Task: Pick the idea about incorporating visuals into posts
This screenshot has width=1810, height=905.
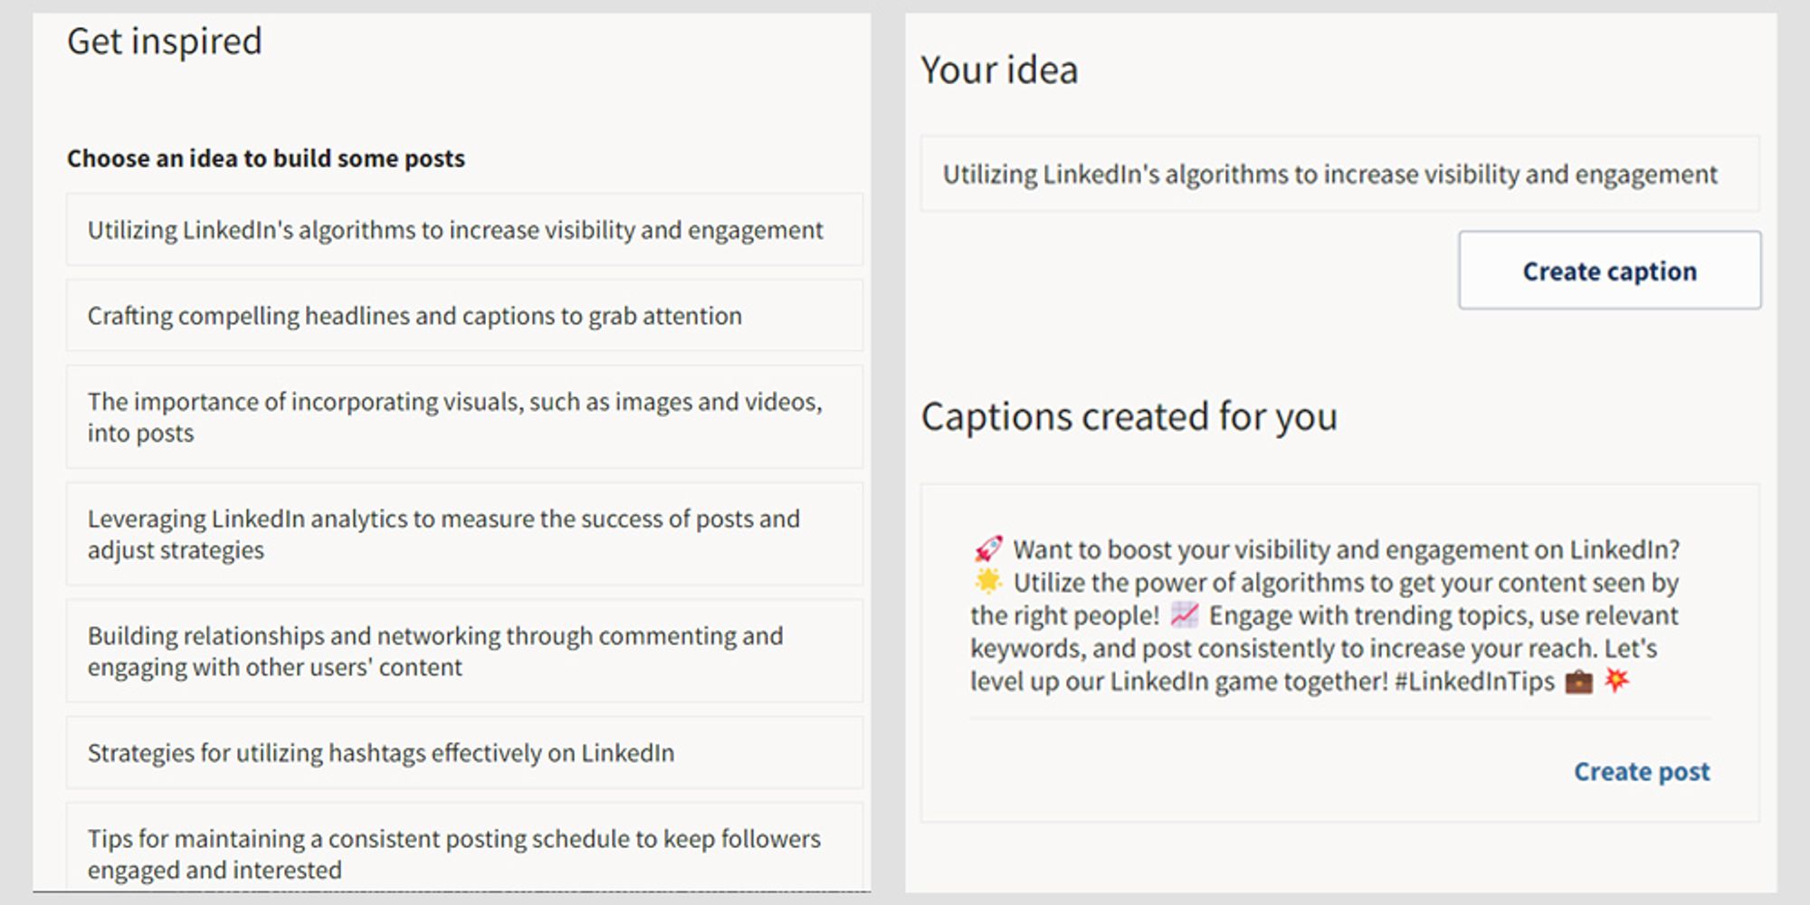Action: [x=464, y=417]
